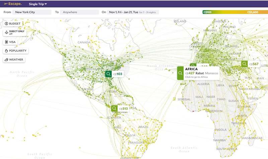This screenshot has width=268, height=159.
Task: Select the C$103 price label
Action: pos(118,74)
